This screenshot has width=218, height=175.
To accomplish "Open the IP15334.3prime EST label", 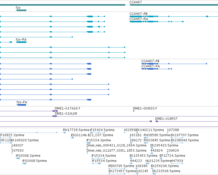I will click(x=99, y=140).
